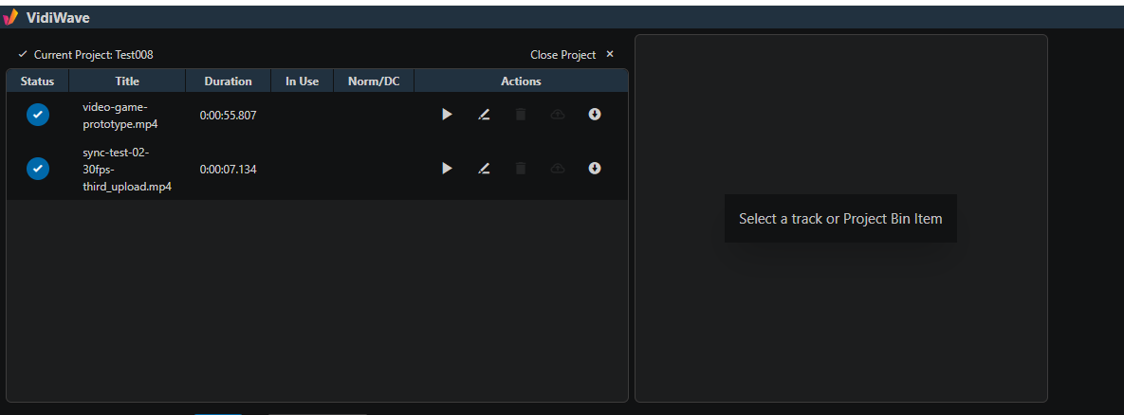Select the video-game-prototype.mp4 title text
Screen dimensions: 1124x415
[120, 115]
